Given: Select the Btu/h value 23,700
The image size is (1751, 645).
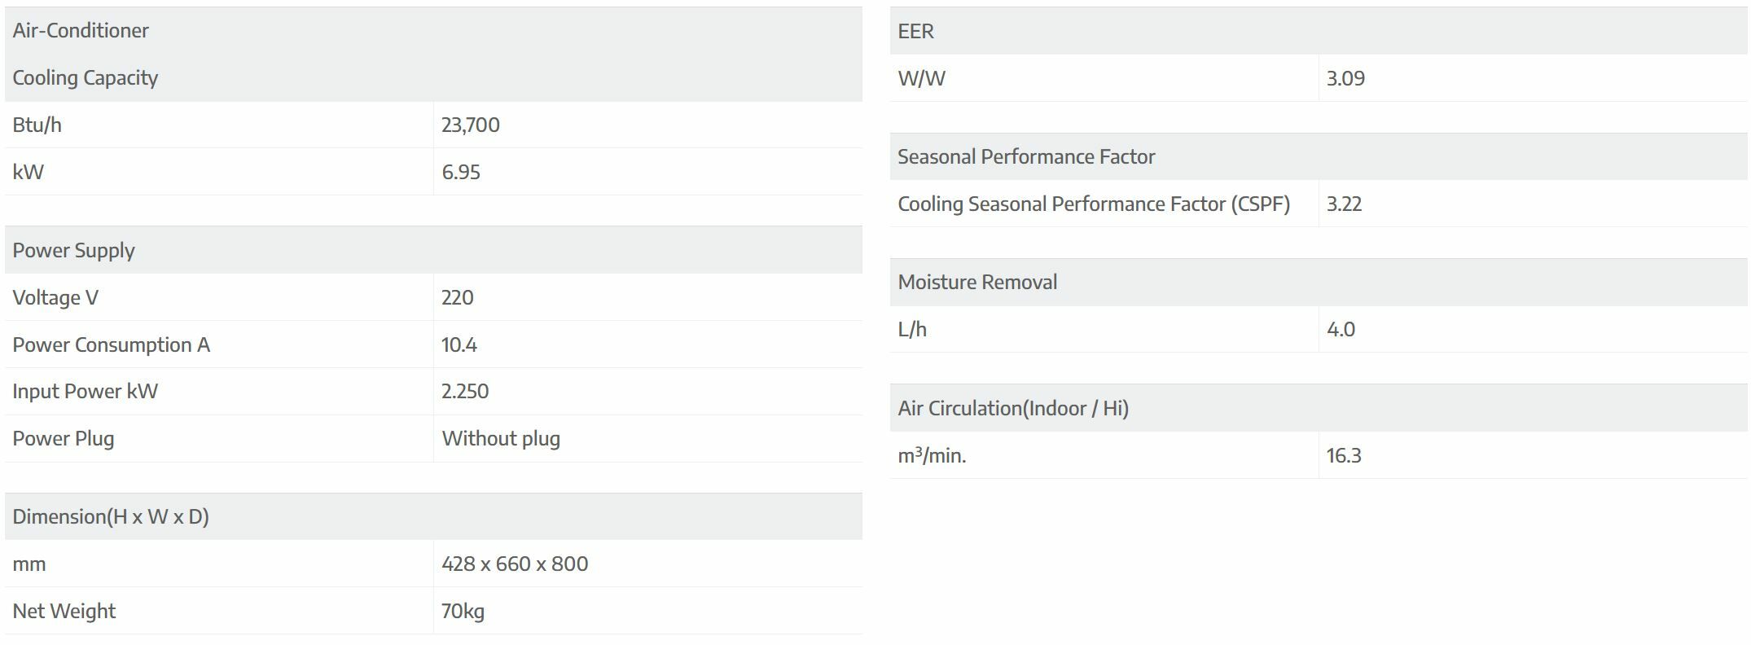Looking at the screenshot, I should 471,125.
